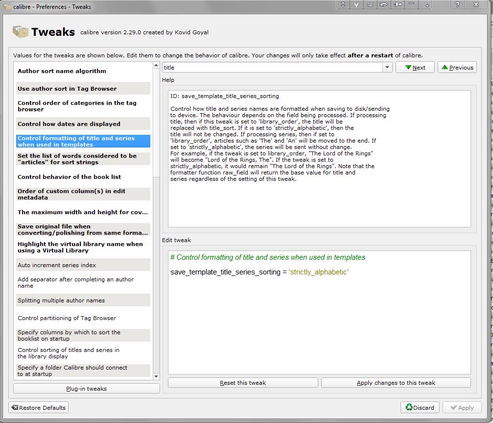Click the tweak list scroll down arrow
493x423 pixels.
point(156,376)
